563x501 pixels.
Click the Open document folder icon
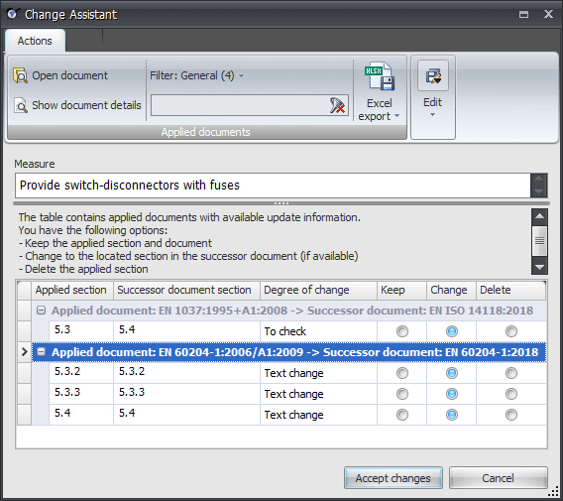21,75
